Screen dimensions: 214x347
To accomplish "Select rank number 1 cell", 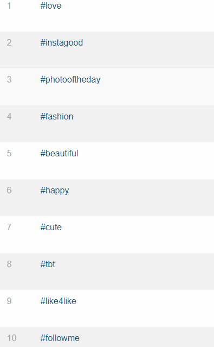I will (9, 6).
